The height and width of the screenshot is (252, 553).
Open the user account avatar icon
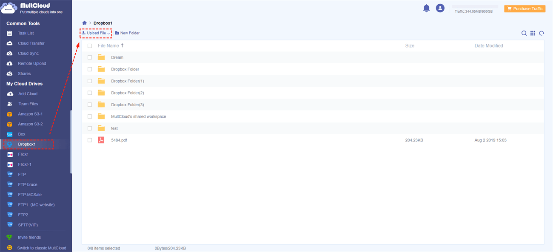440,8
